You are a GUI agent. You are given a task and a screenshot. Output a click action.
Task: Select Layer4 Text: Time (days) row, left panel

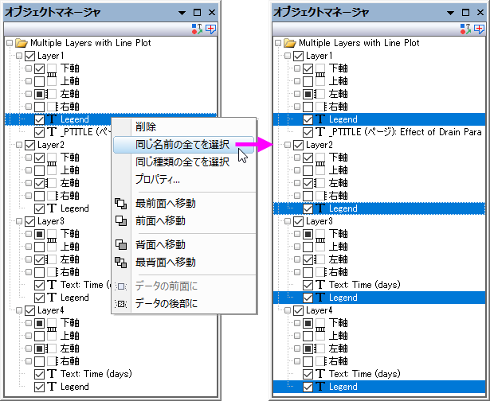tap(96, 374)
